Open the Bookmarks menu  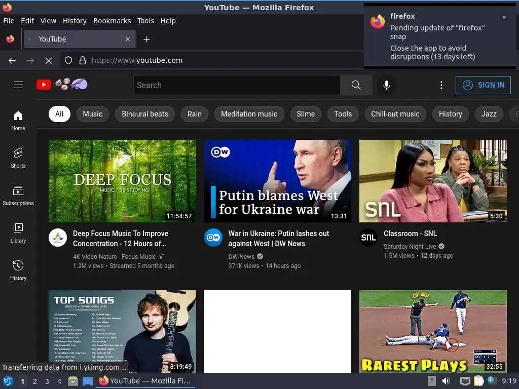tap(112, 21)
